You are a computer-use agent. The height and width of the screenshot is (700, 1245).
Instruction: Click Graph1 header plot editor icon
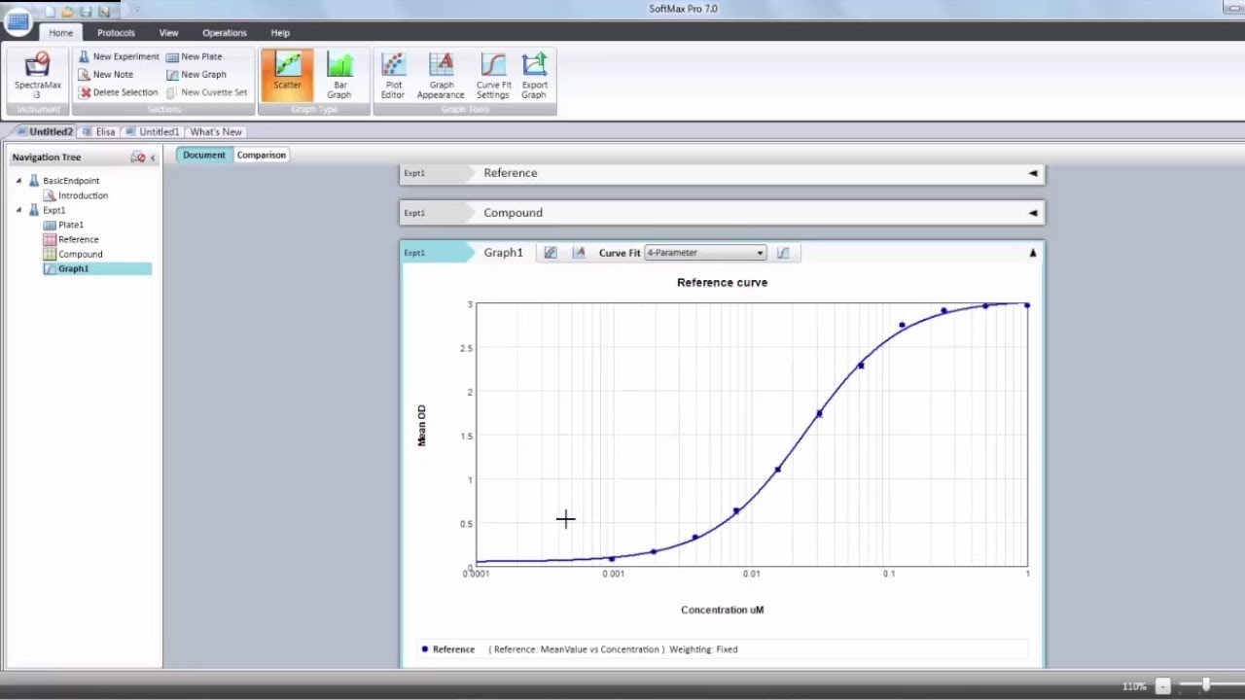pos(551,253)
